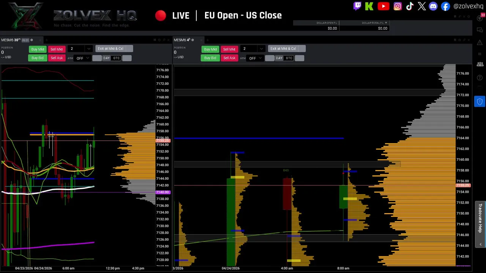Open the alerts triangle sidebar icon
This screenshot has width=486, height=273.
480,42
